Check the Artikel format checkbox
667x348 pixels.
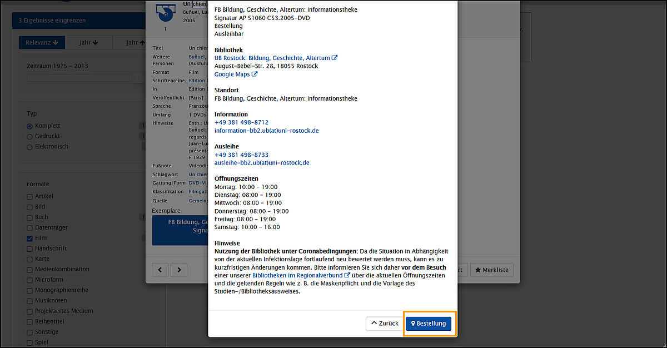30,196
